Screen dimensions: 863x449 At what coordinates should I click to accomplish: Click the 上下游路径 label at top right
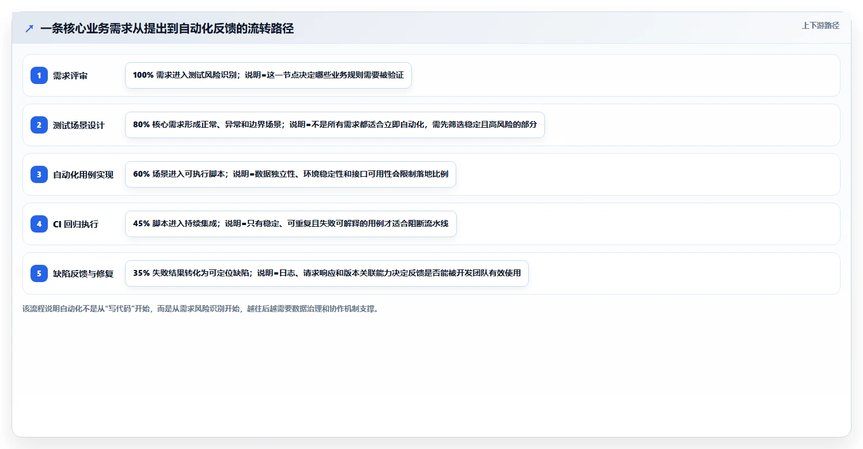820,26
